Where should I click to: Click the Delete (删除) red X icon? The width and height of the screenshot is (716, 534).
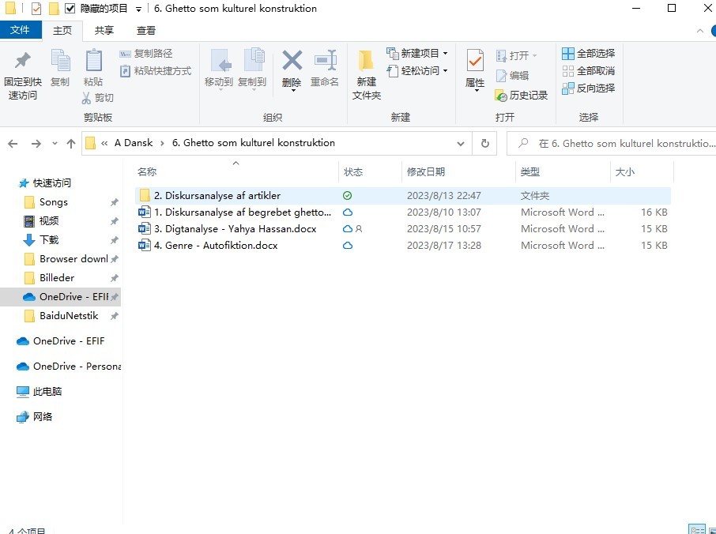292,61
